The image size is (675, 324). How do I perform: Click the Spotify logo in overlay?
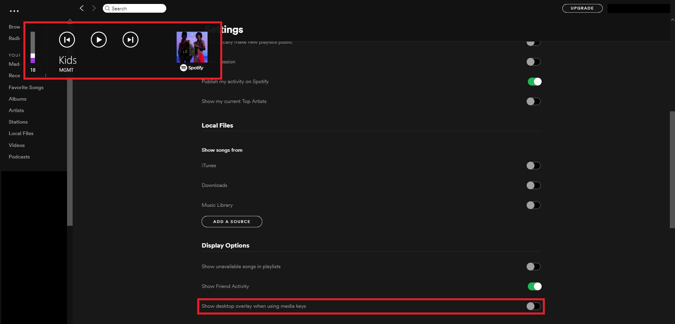[x=192, y=68]
